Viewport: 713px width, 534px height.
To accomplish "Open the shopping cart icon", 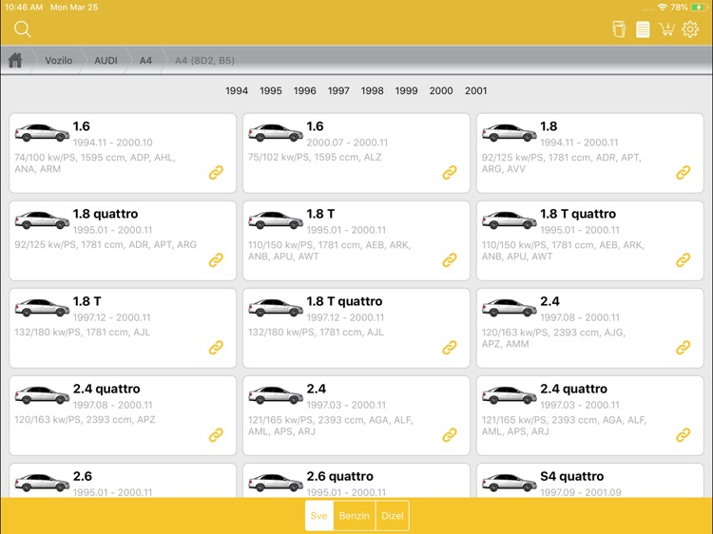I will click(x=666, y=29).
